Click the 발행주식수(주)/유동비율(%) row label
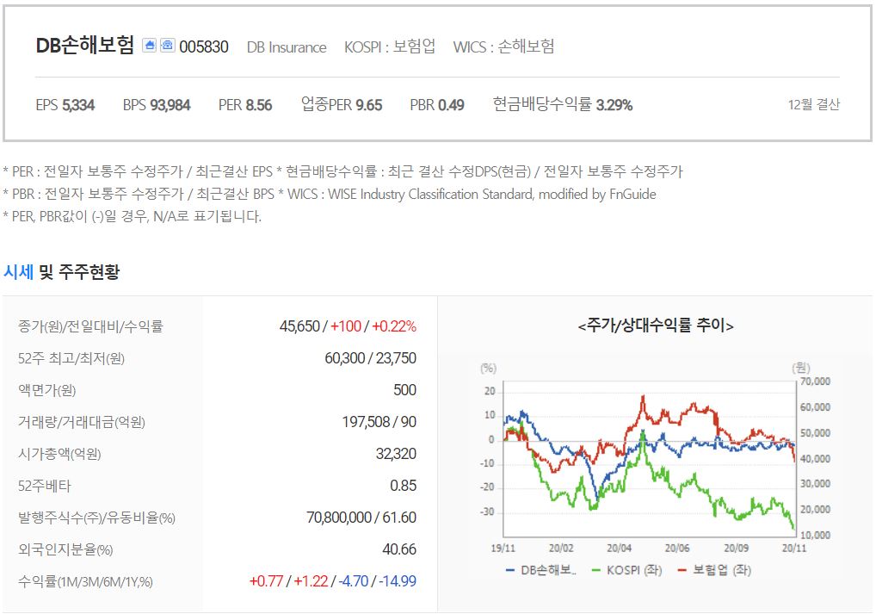876x614 pixels. [x=96, y=518]
